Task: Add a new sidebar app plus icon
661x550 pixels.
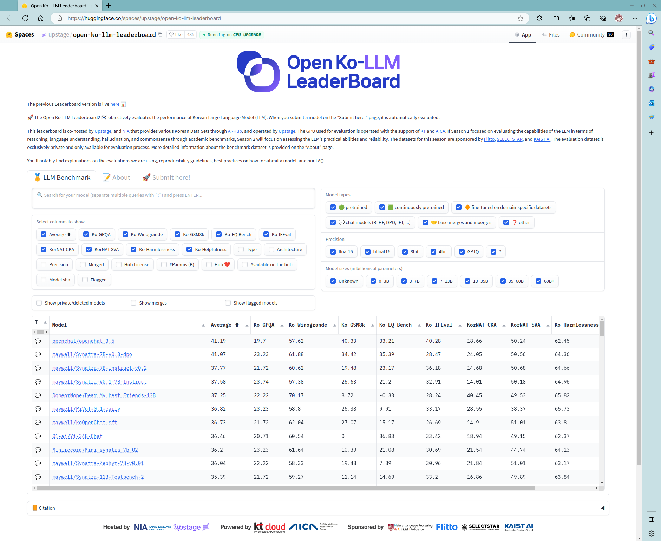Action: (652, 133)
